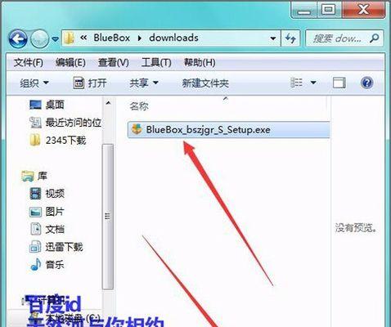Change view using the view icon
391x327 pixels.
296,83
